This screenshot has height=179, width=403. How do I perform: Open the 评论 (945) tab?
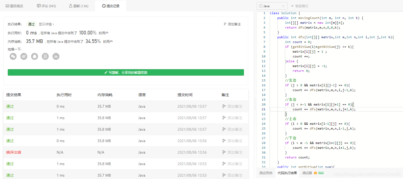click(46, 6)
